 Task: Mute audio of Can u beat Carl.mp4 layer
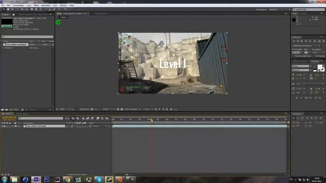5,126
